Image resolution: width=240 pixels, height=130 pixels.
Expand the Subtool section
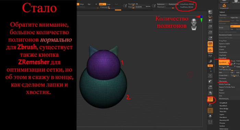tap(222, 12)
